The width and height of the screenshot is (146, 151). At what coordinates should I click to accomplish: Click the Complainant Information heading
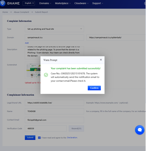coord(20,95)
